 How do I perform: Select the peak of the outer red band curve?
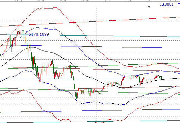pos(55,8)
